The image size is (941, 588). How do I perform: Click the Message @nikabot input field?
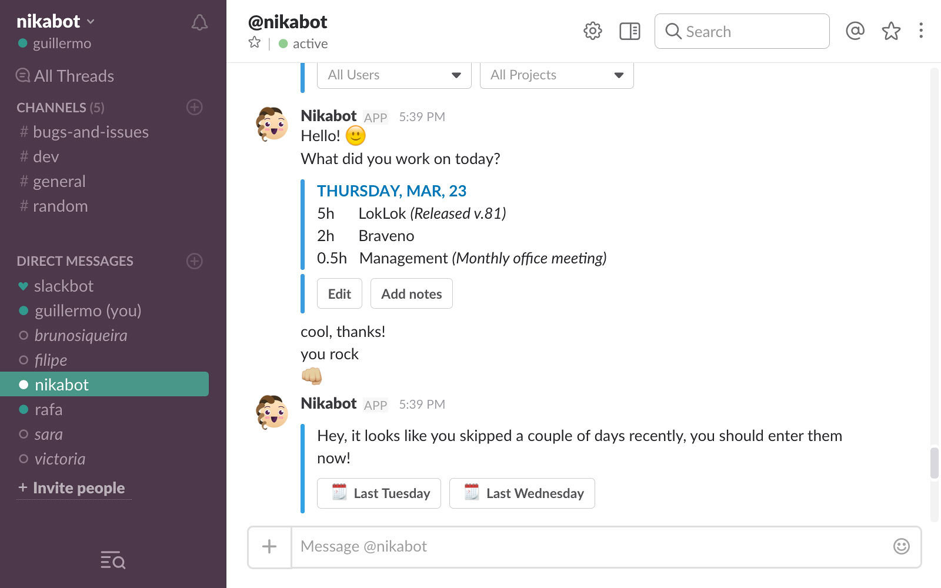point(588,547)
